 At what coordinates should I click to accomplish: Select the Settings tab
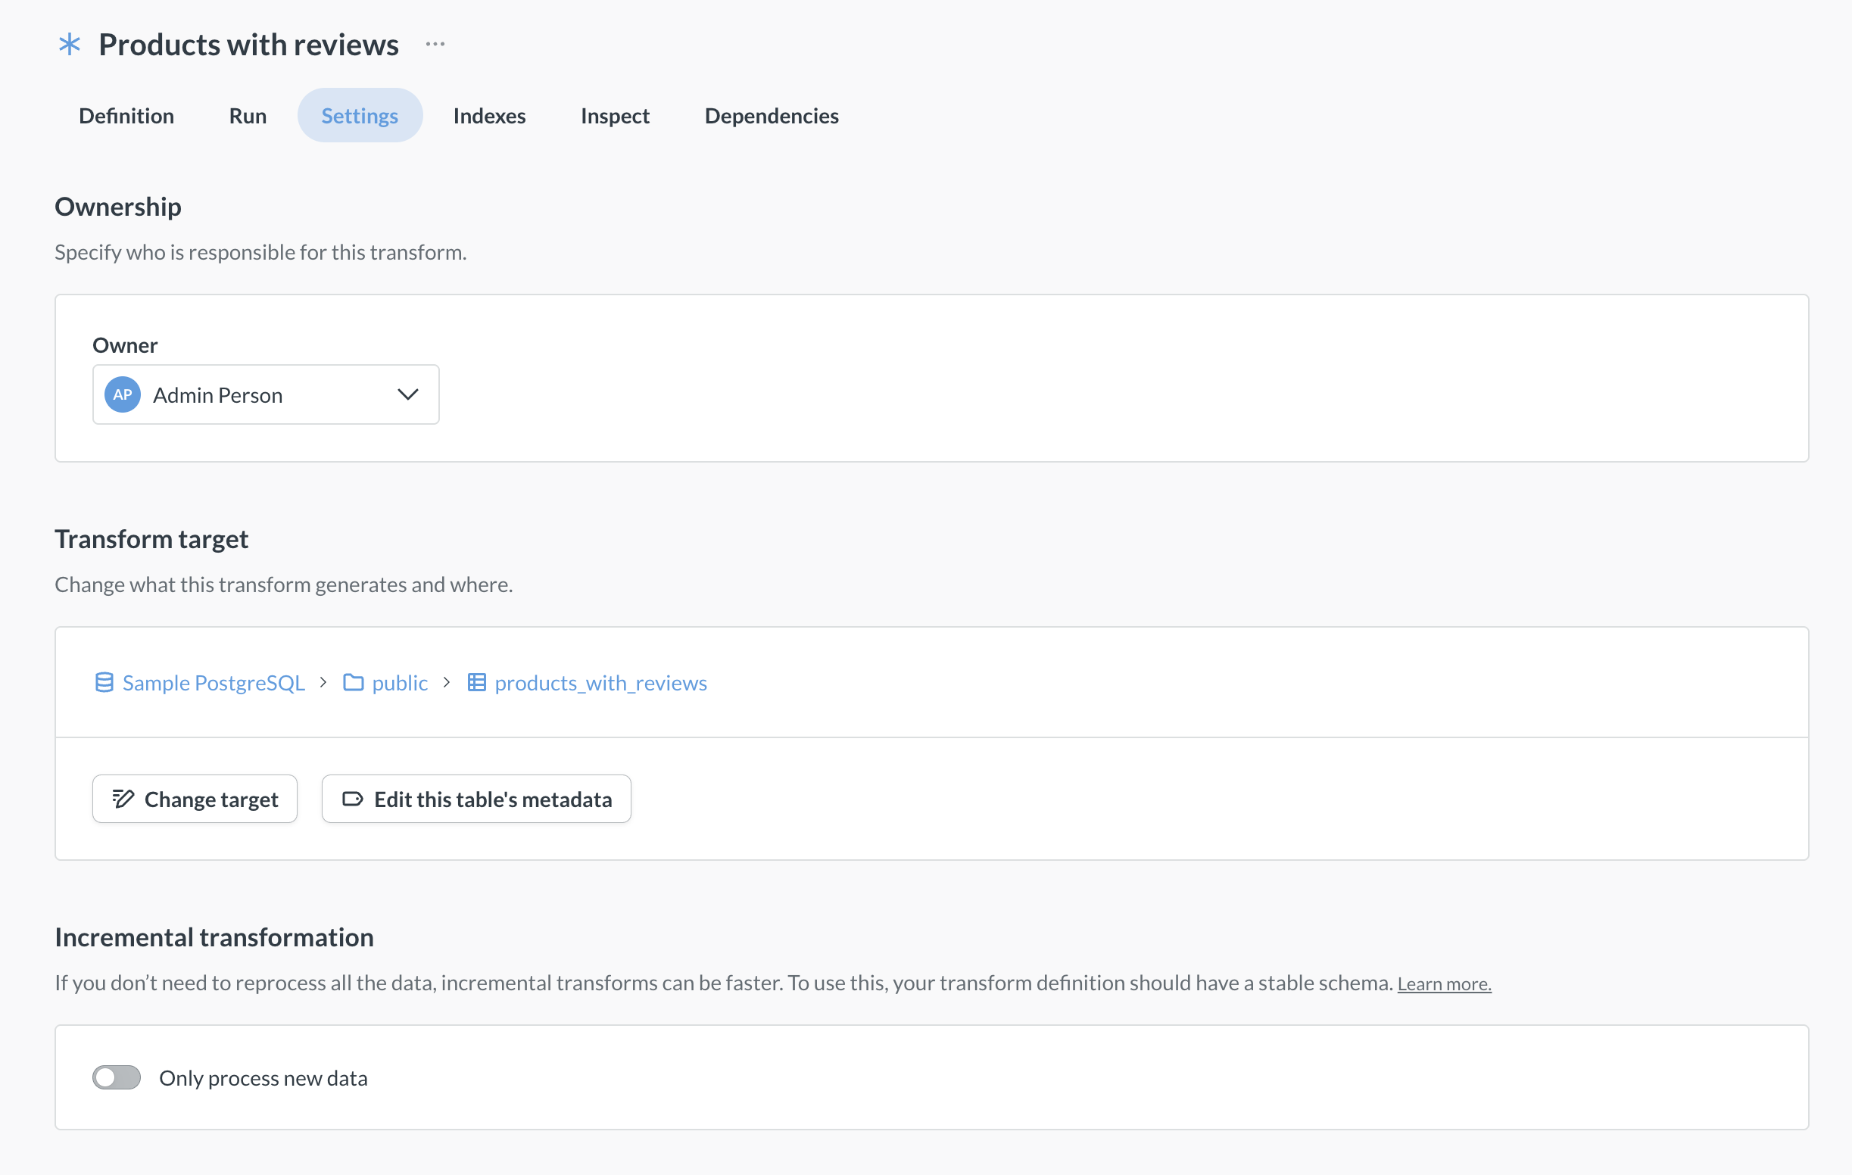(x=360, y=115)
